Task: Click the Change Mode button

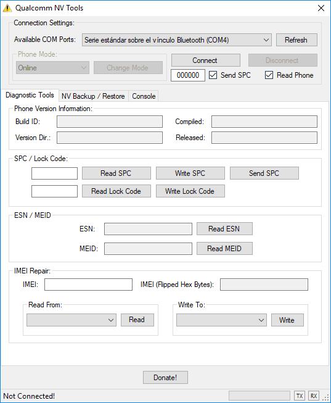Action: click(128, 68)
